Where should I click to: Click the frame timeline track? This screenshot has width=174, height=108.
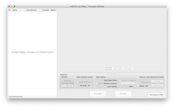[x=112, y=72]
